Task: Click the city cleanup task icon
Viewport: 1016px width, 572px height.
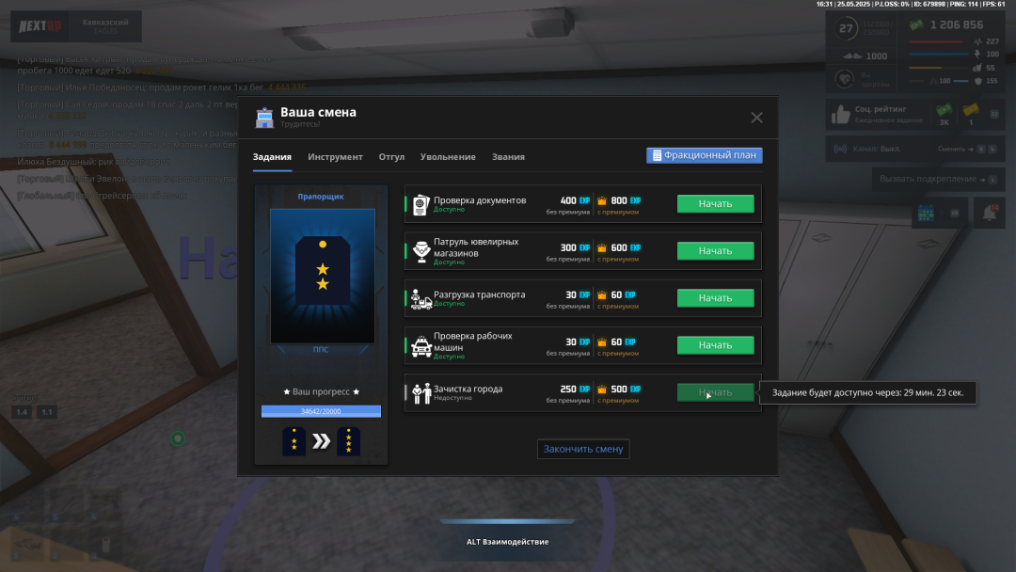Action: pyautogui.click(x=421, y=393)
